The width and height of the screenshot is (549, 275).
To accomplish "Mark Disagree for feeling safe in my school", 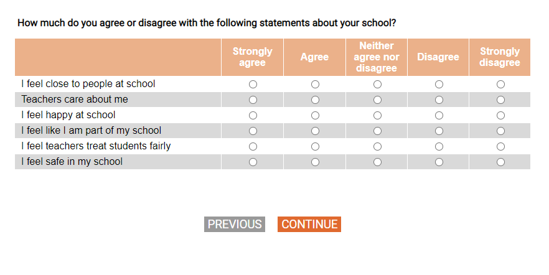I will click(439, 162).
